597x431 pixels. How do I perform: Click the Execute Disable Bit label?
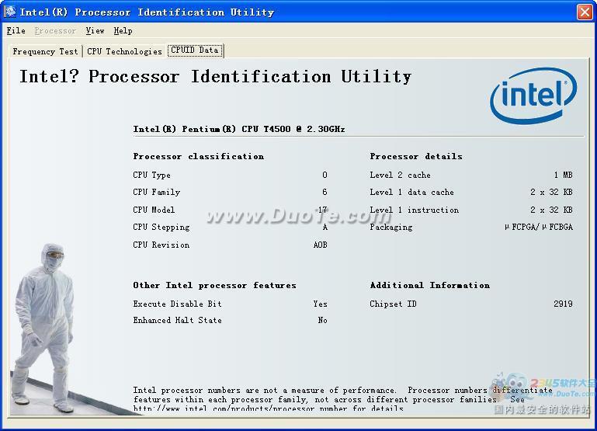[x=178, y=304]
